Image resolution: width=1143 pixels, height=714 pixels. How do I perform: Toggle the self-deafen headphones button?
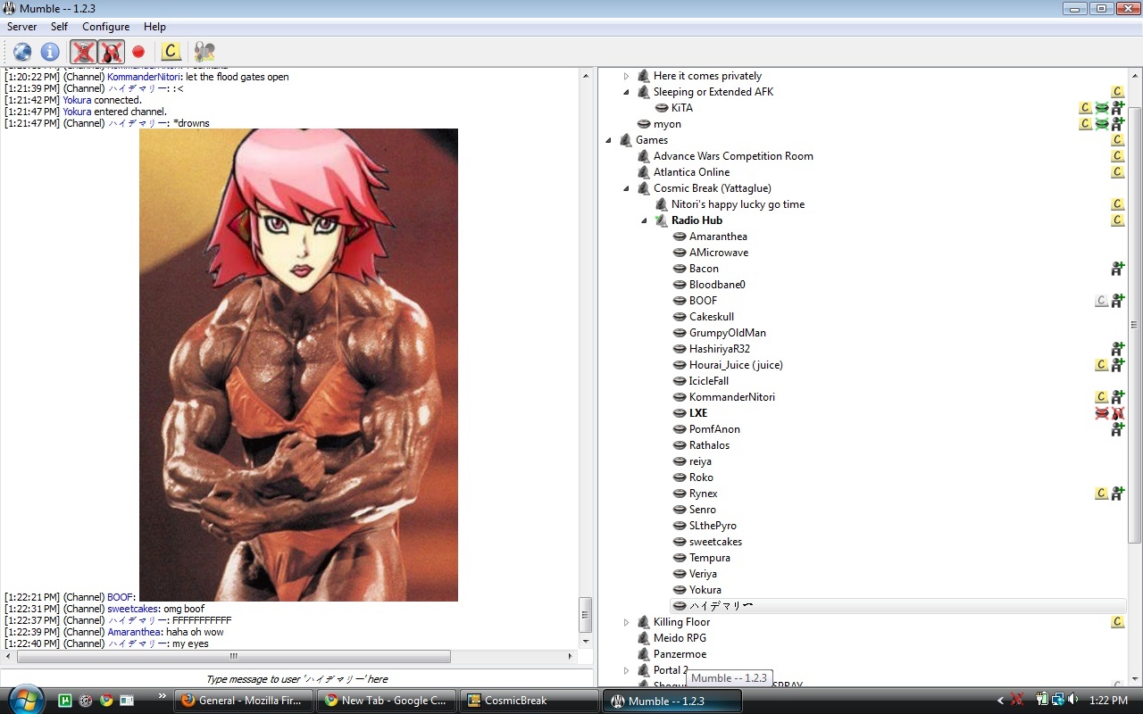111,52
